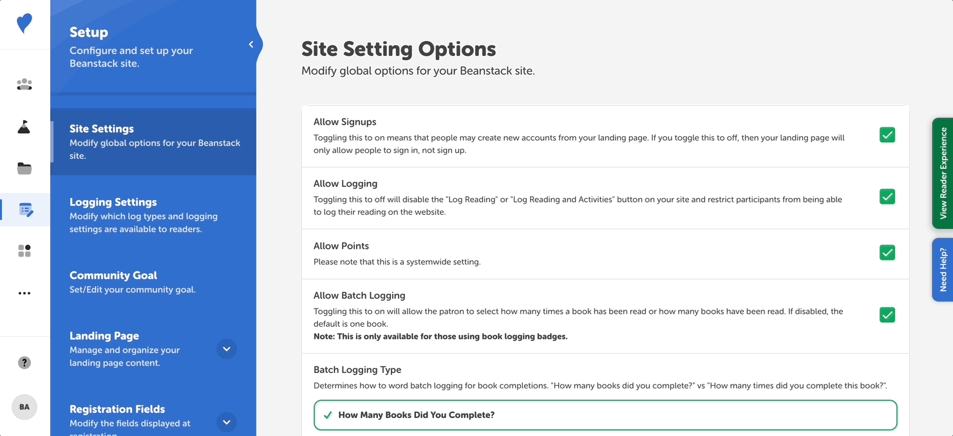The width and height of the screenshot is (953, 436).
Task: Open the apps grid icon
Action: point(24,251)
